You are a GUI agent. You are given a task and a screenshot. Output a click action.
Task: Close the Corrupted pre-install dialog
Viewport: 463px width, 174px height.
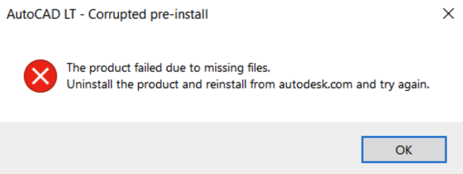448,14
